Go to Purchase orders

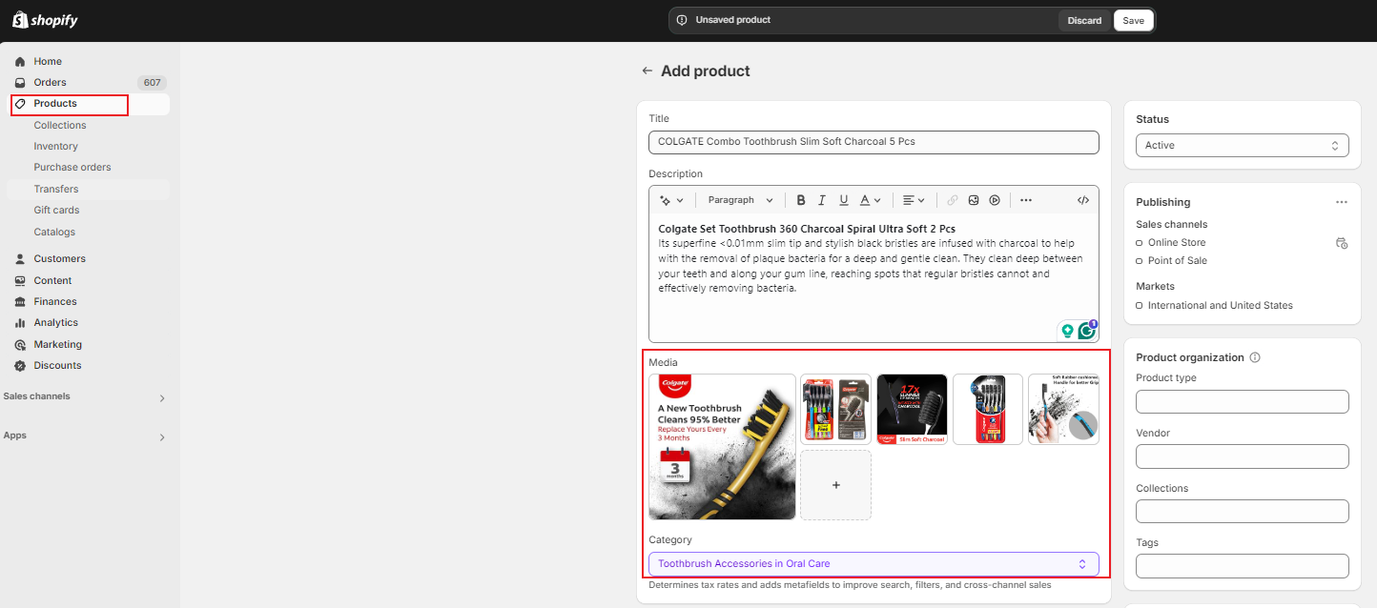(x=72, y=167)
